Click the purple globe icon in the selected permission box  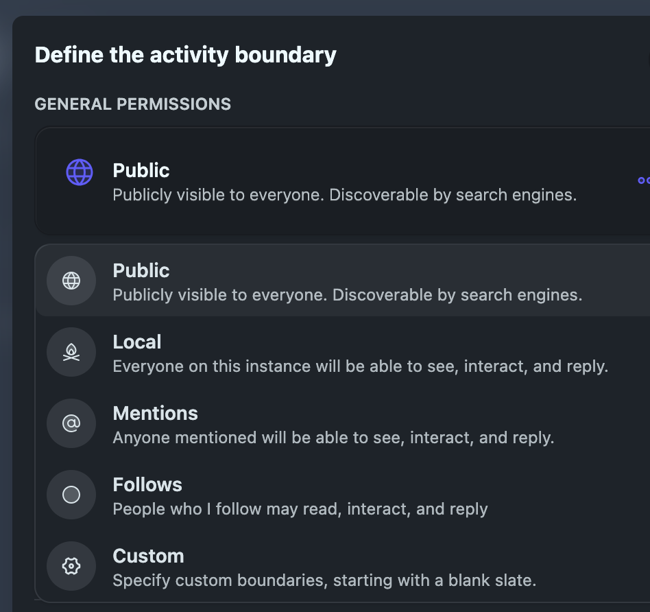click(x=80, y=172)
